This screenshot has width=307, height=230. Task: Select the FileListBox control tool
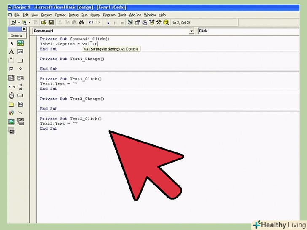point(20,104)
